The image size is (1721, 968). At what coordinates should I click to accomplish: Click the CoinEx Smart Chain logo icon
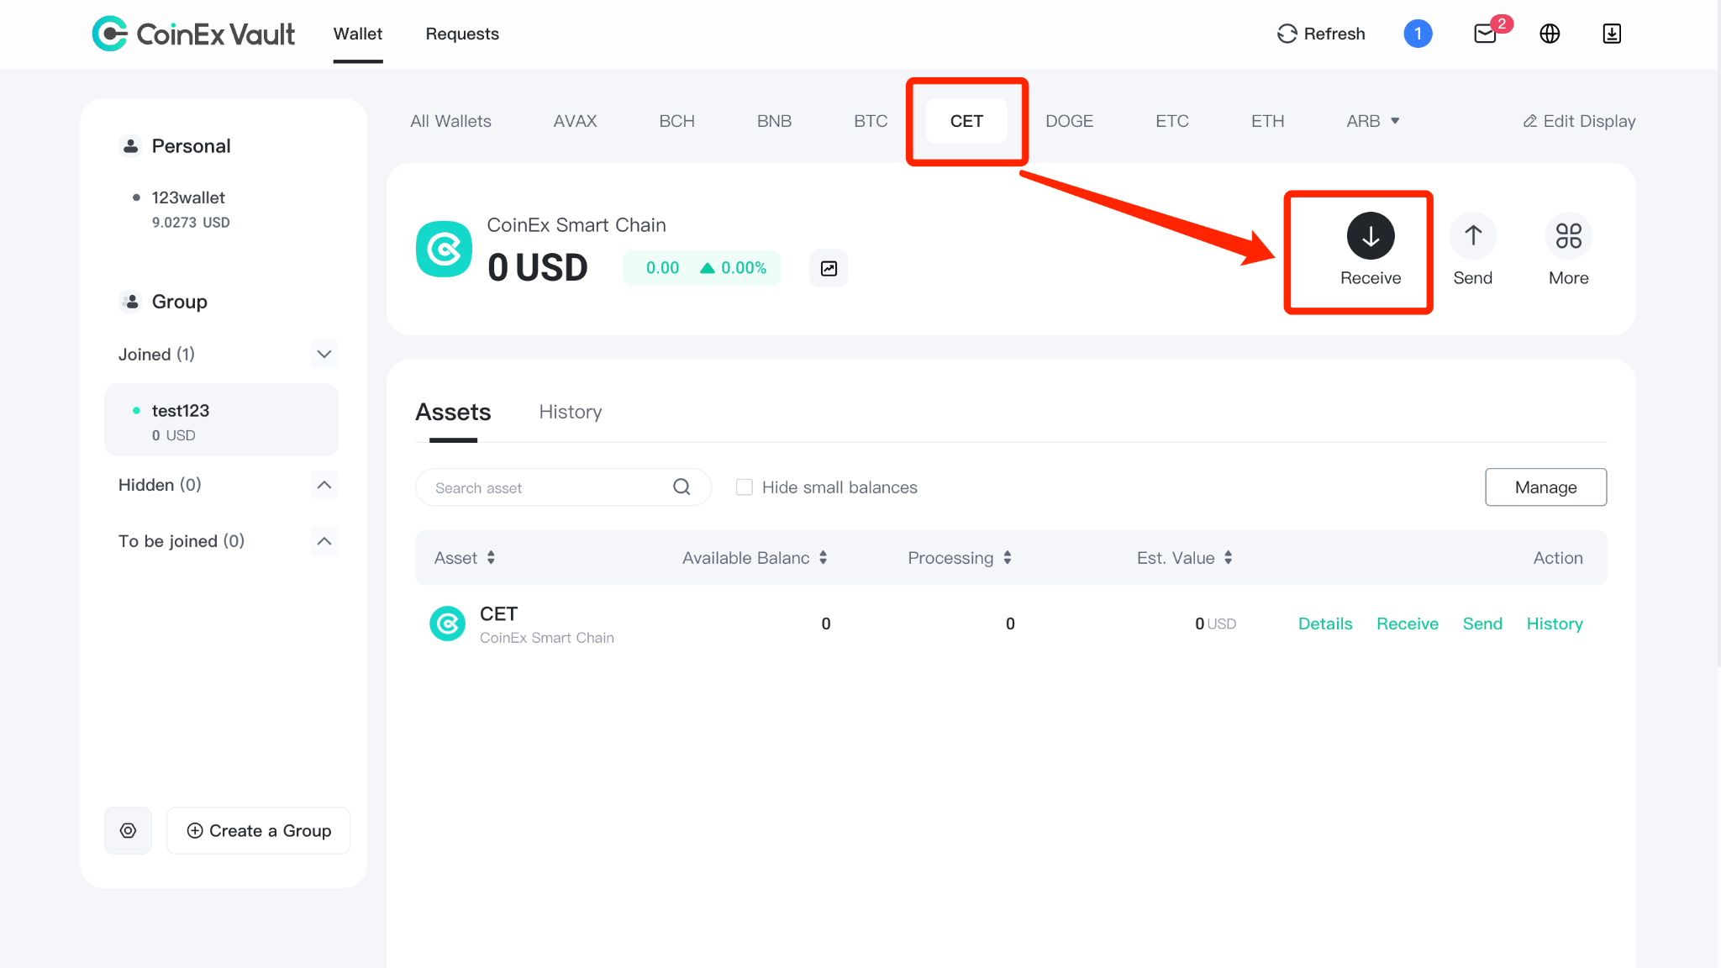coord(444,249)
